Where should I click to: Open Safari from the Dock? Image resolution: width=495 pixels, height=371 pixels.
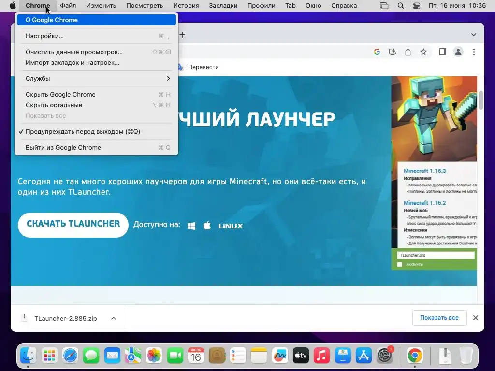pyautogui.click(x=70, y=356)
